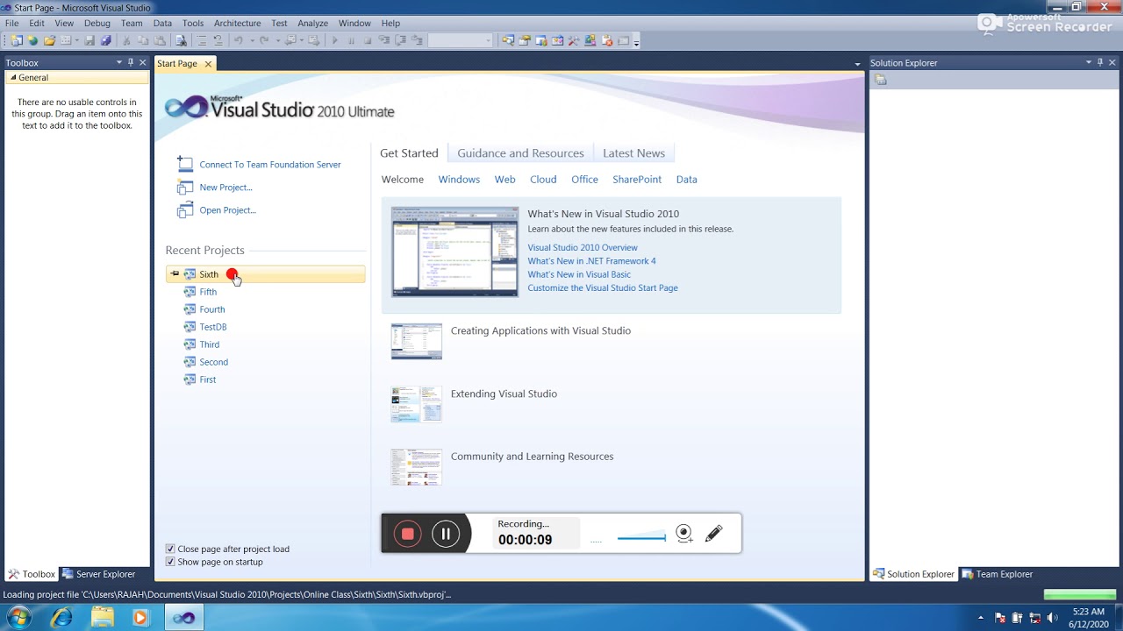1123x631 pixels.
Task: Click the recorder pencil annotation icon
Action: tap(713, 533)
